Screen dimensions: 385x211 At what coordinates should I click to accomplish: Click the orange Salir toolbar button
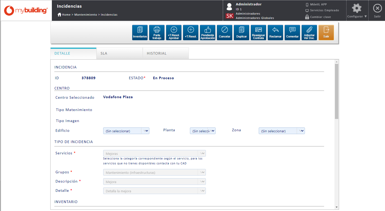(x=326, y=33)
